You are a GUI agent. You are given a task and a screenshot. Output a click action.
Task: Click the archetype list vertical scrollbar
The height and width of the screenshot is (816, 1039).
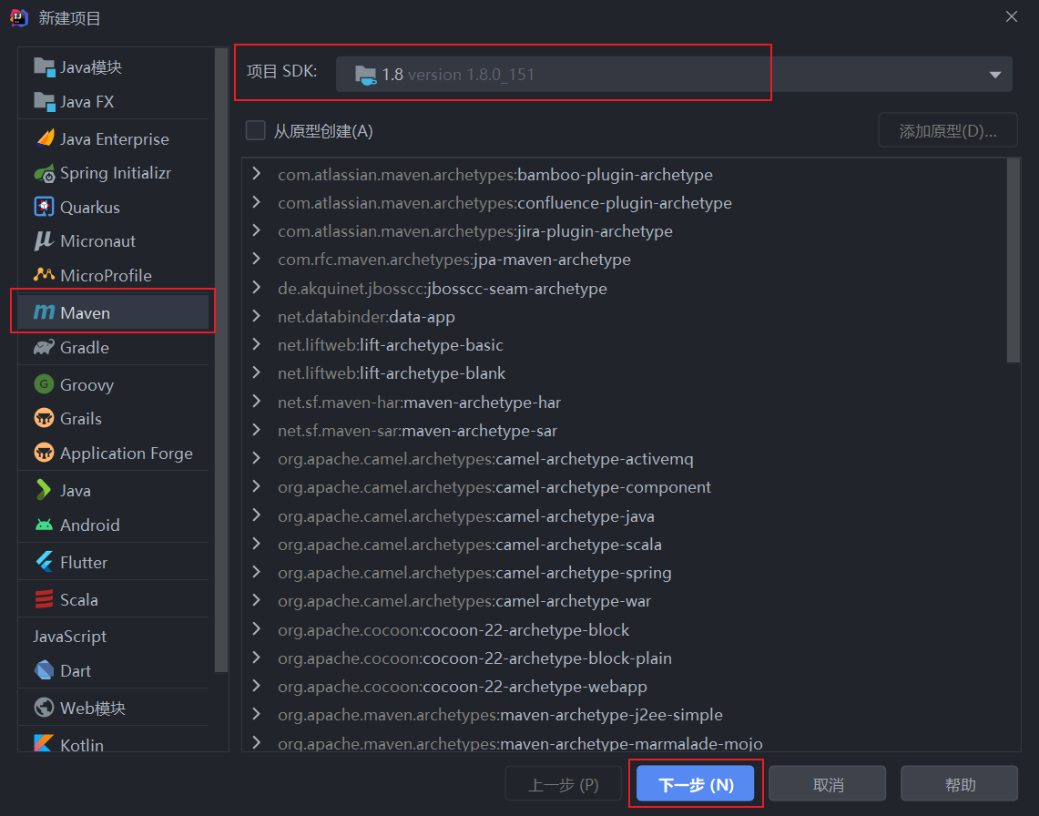click(x=1013, y=261)
